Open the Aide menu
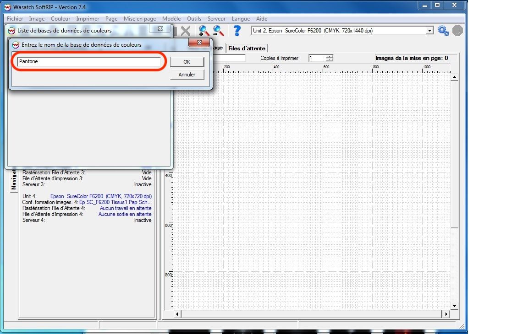The height and width of the screenshot is (334, 528). coord(262,19)
